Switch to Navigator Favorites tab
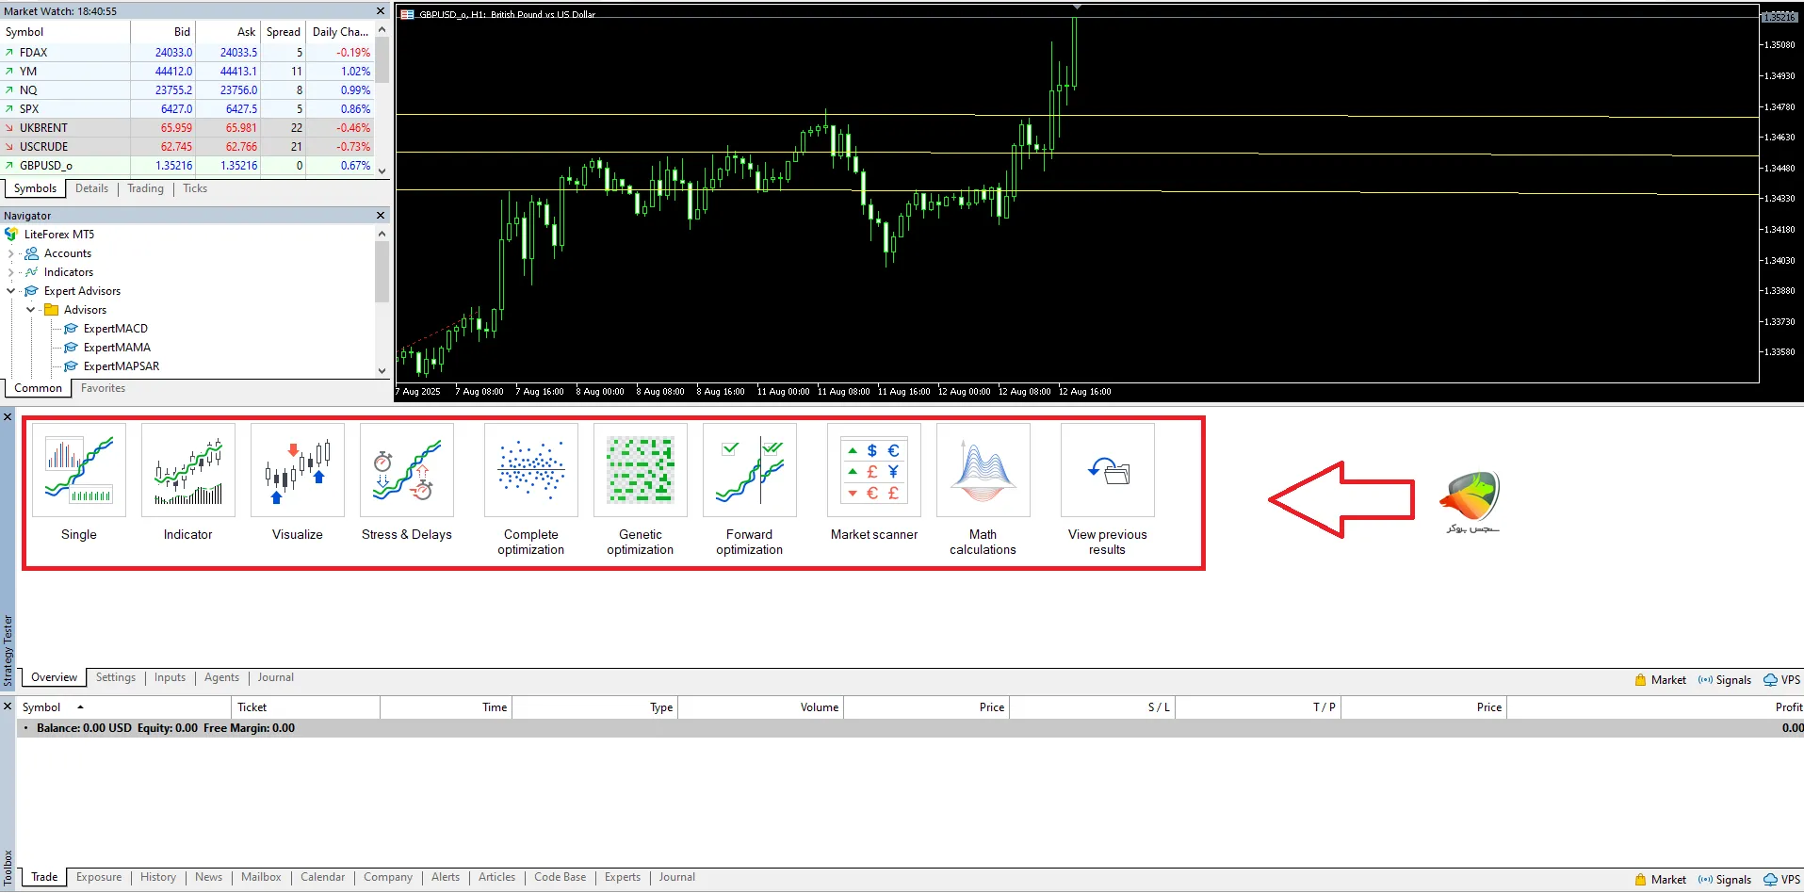 103,388
